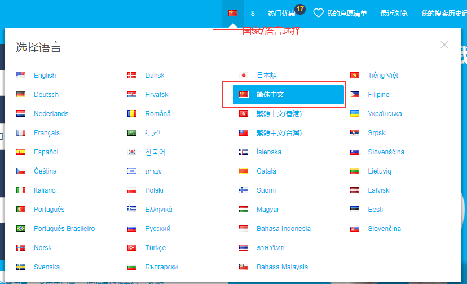Click the Brazil flag icon
467x284 pixels.
21,229
